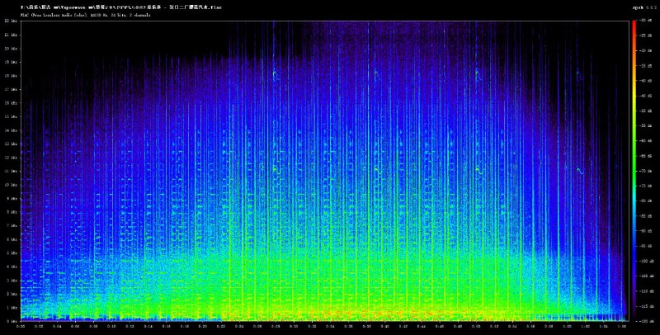Viewport: 660px width, 335px height.
Task: Click the first chirp arc near 18 kHz
Action: [x=275, y=74]
